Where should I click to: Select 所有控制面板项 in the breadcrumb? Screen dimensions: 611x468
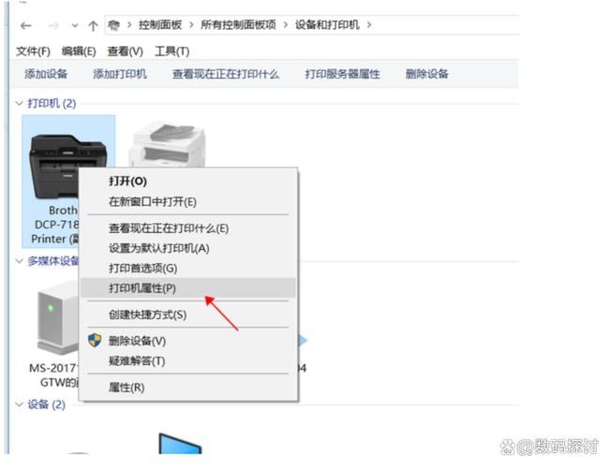click(x=238, y=25)
